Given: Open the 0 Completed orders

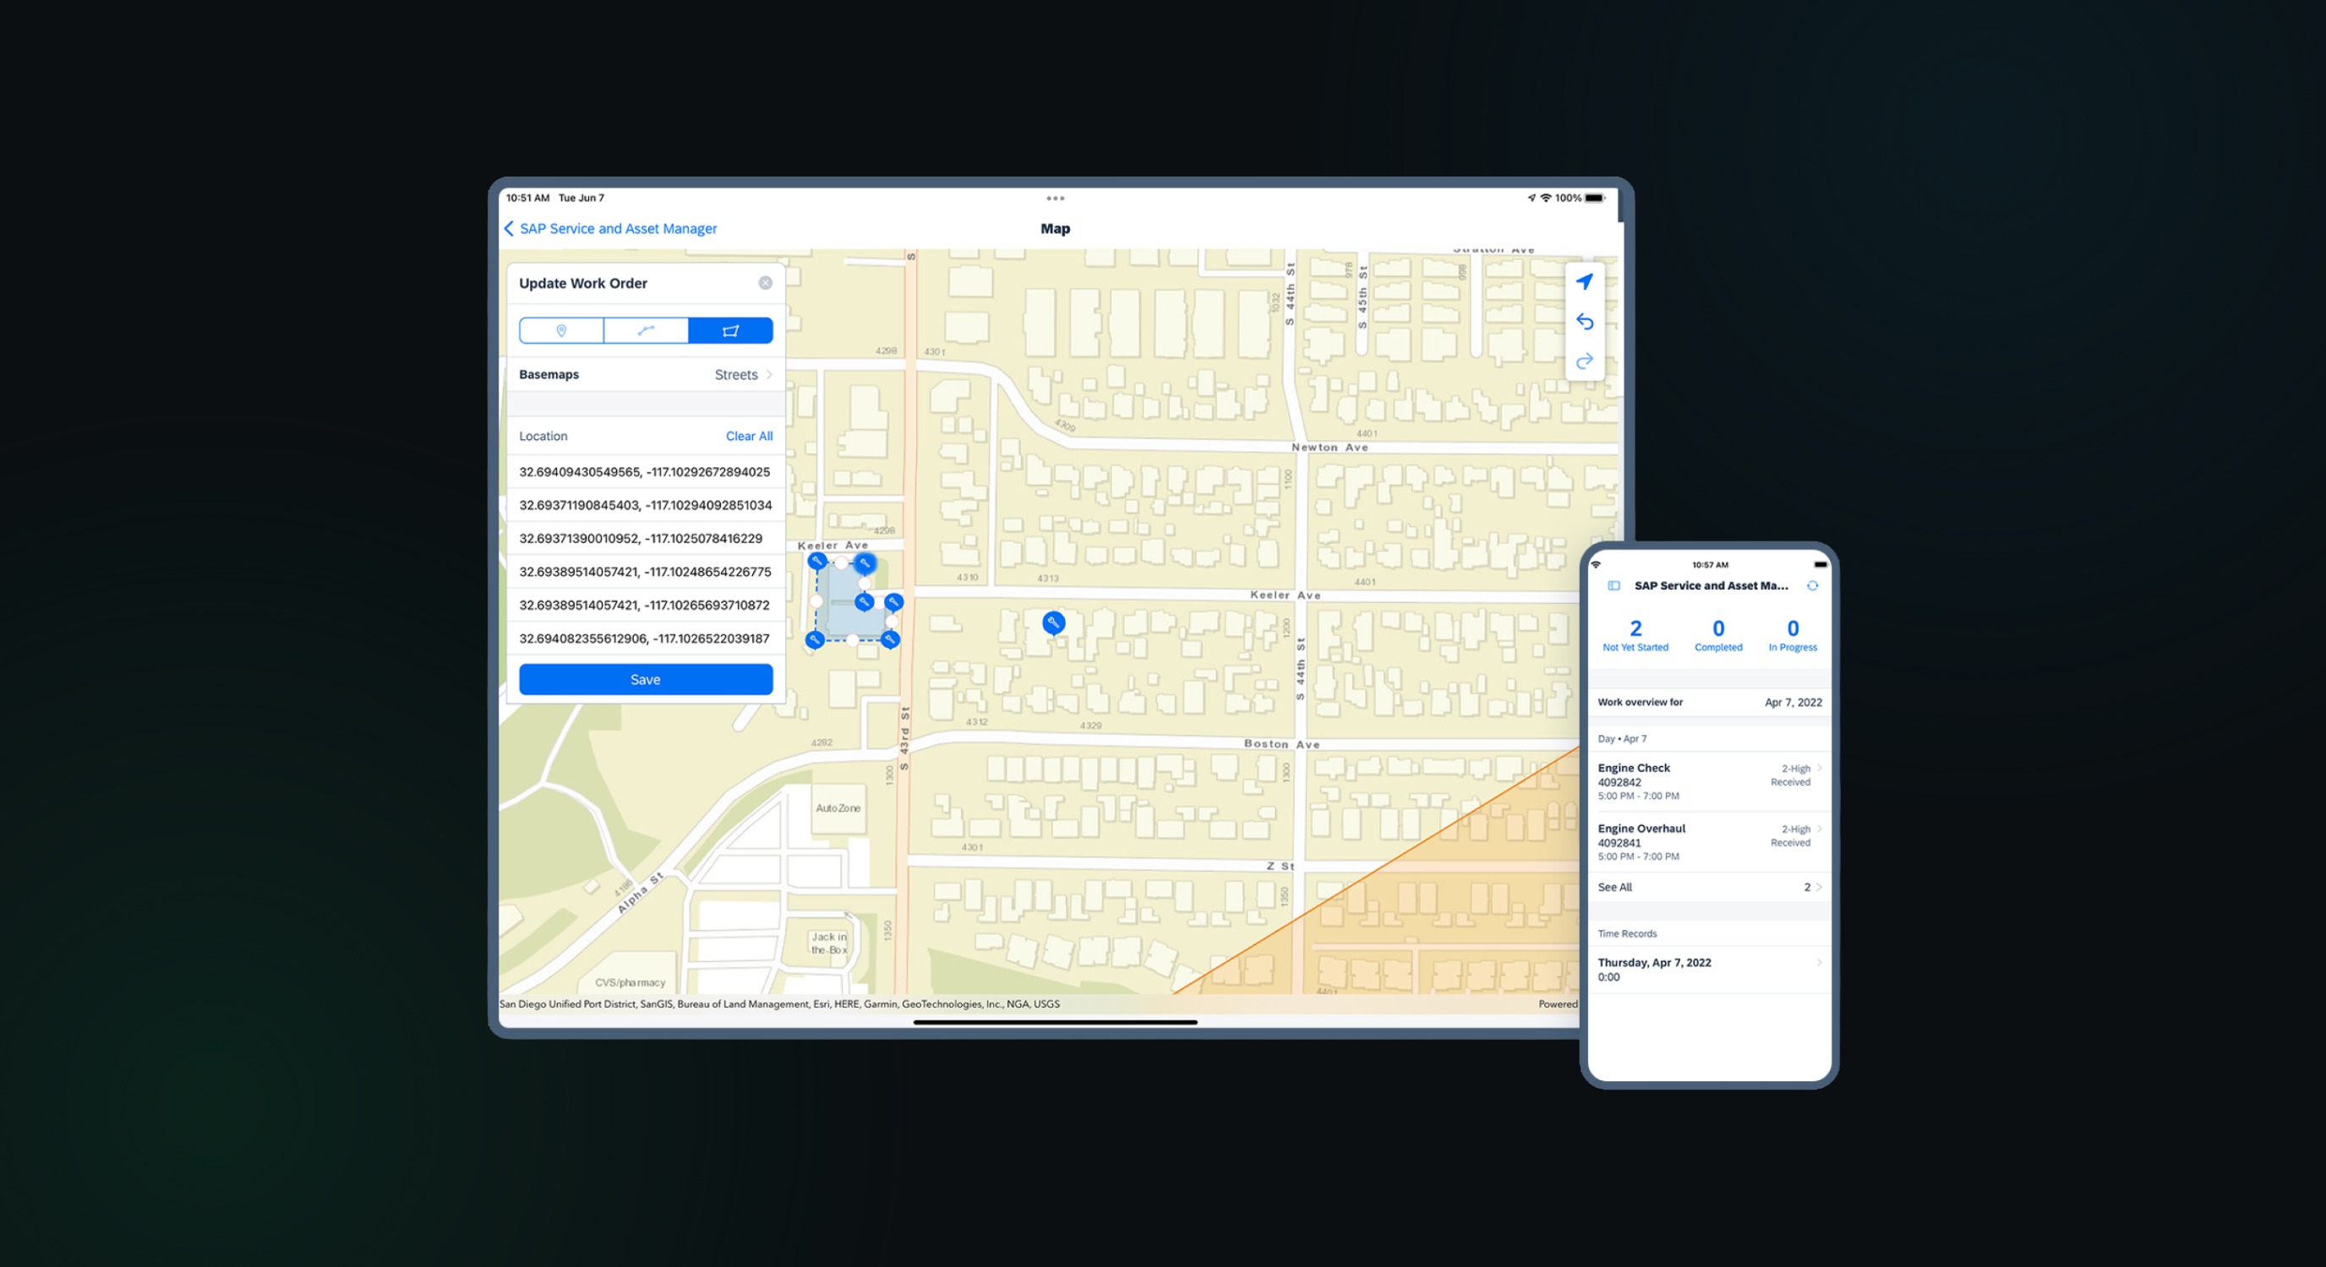Looking at the screenshot, I should [1718, 634].
